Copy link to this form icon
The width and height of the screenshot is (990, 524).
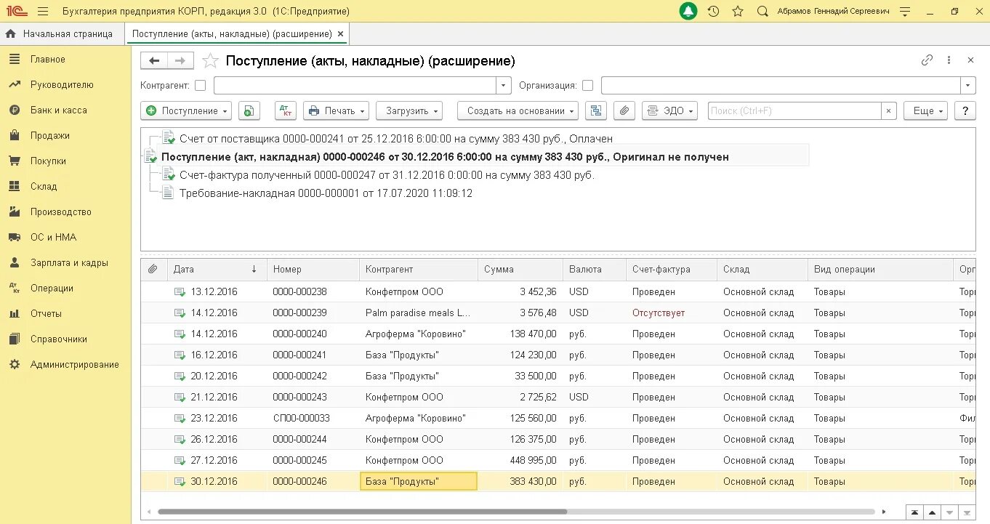(927, 60)
